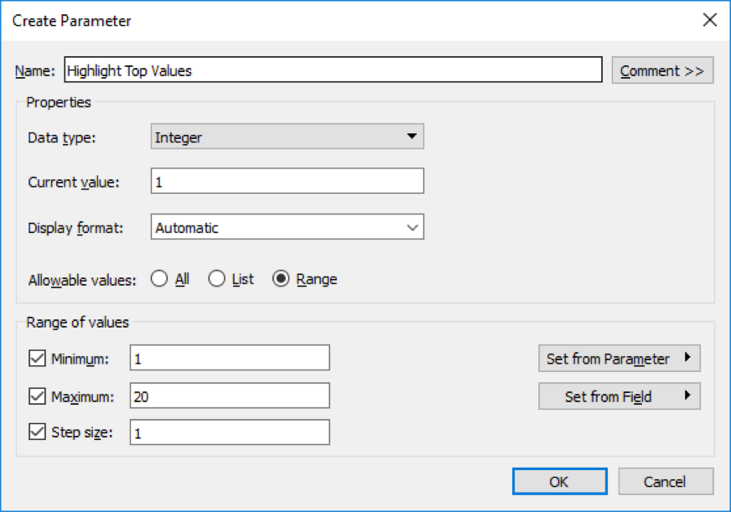Viewport: 731px width, 512px height.
Task: Click inside the Current value field
Action: click(x=285, y=181)
